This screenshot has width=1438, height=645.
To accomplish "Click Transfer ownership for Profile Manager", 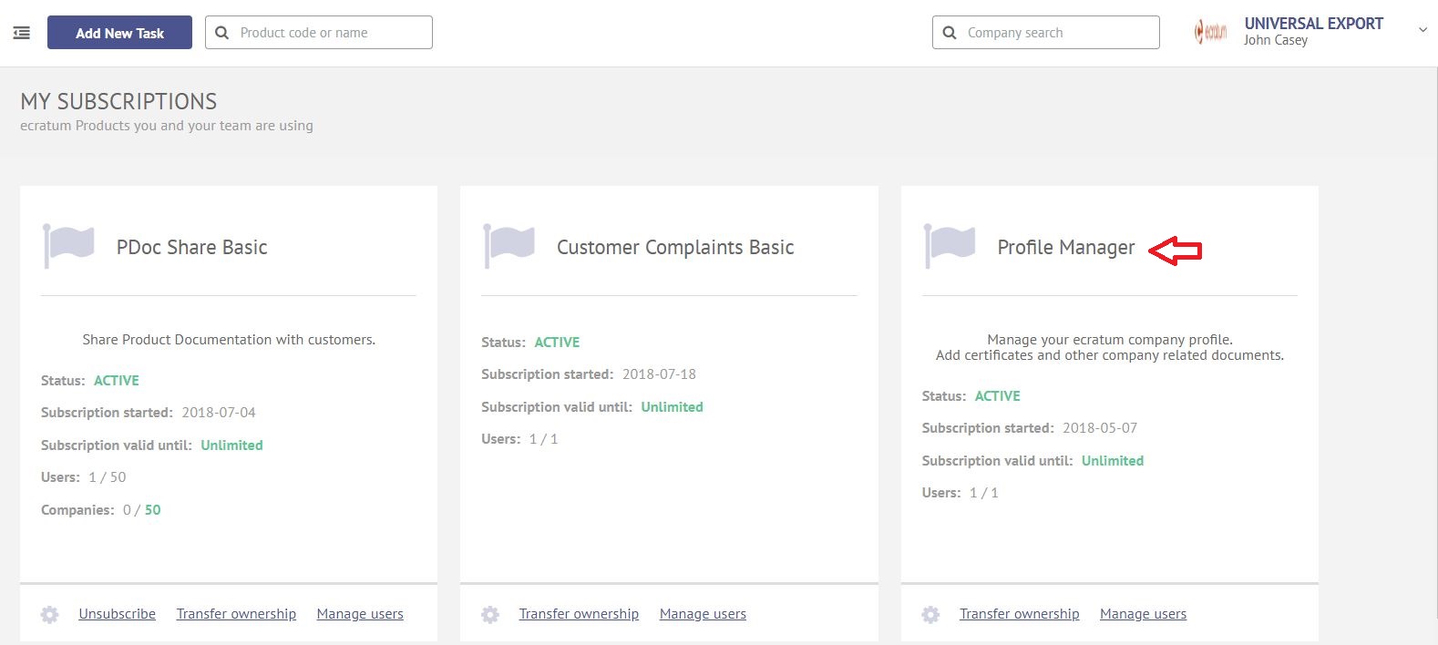I will 1019,614.
